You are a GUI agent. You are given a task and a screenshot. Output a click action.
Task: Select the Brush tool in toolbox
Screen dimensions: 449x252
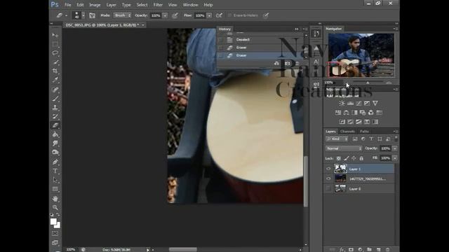pyautogui.click(x=55, y=99)
